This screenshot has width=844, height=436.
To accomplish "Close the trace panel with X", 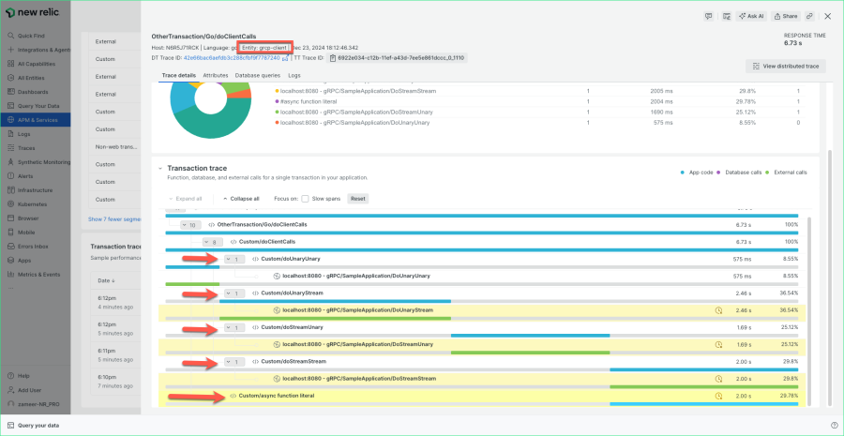I will 827,16.
